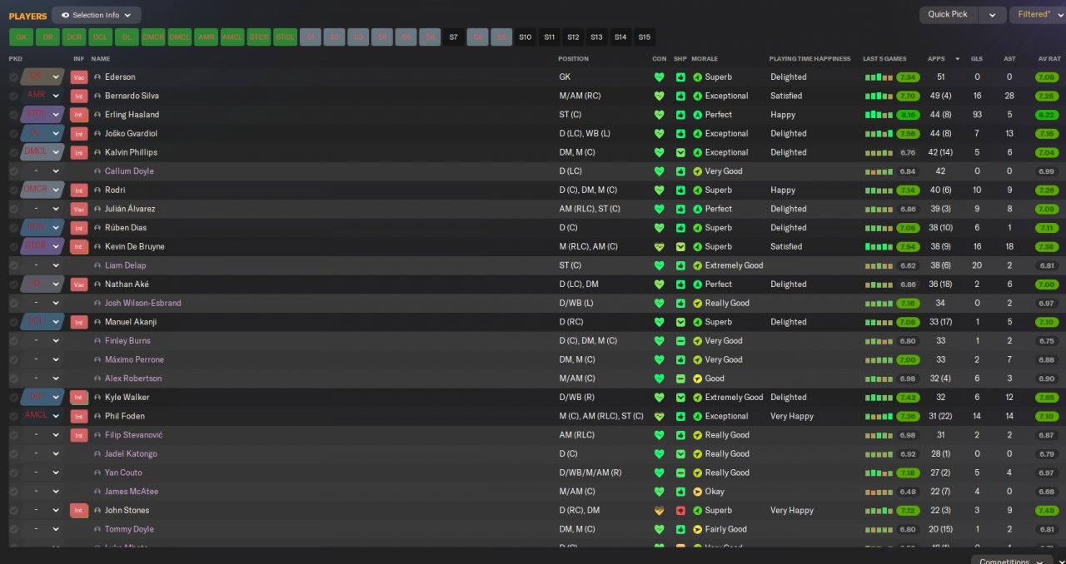Screen dimensions: 1066x564
Task: Toggle the picked checkmark for Yan Couto
Action: tap(13, 472)
